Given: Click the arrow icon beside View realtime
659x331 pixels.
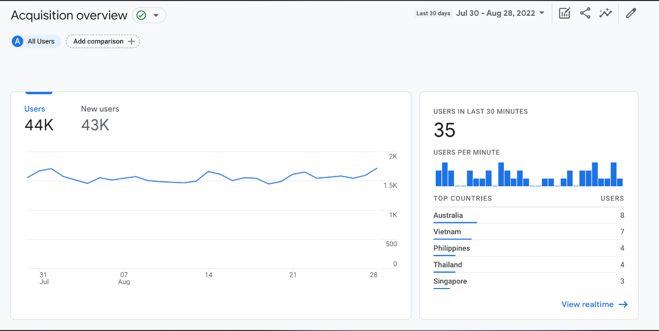Looking at the screenshot, I should 623,304.
